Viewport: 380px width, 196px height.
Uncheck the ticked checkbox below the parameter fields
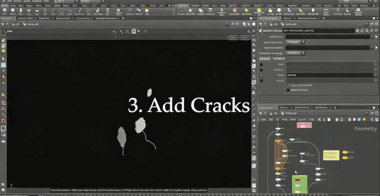pyautogui.click(x=288, y=85)
